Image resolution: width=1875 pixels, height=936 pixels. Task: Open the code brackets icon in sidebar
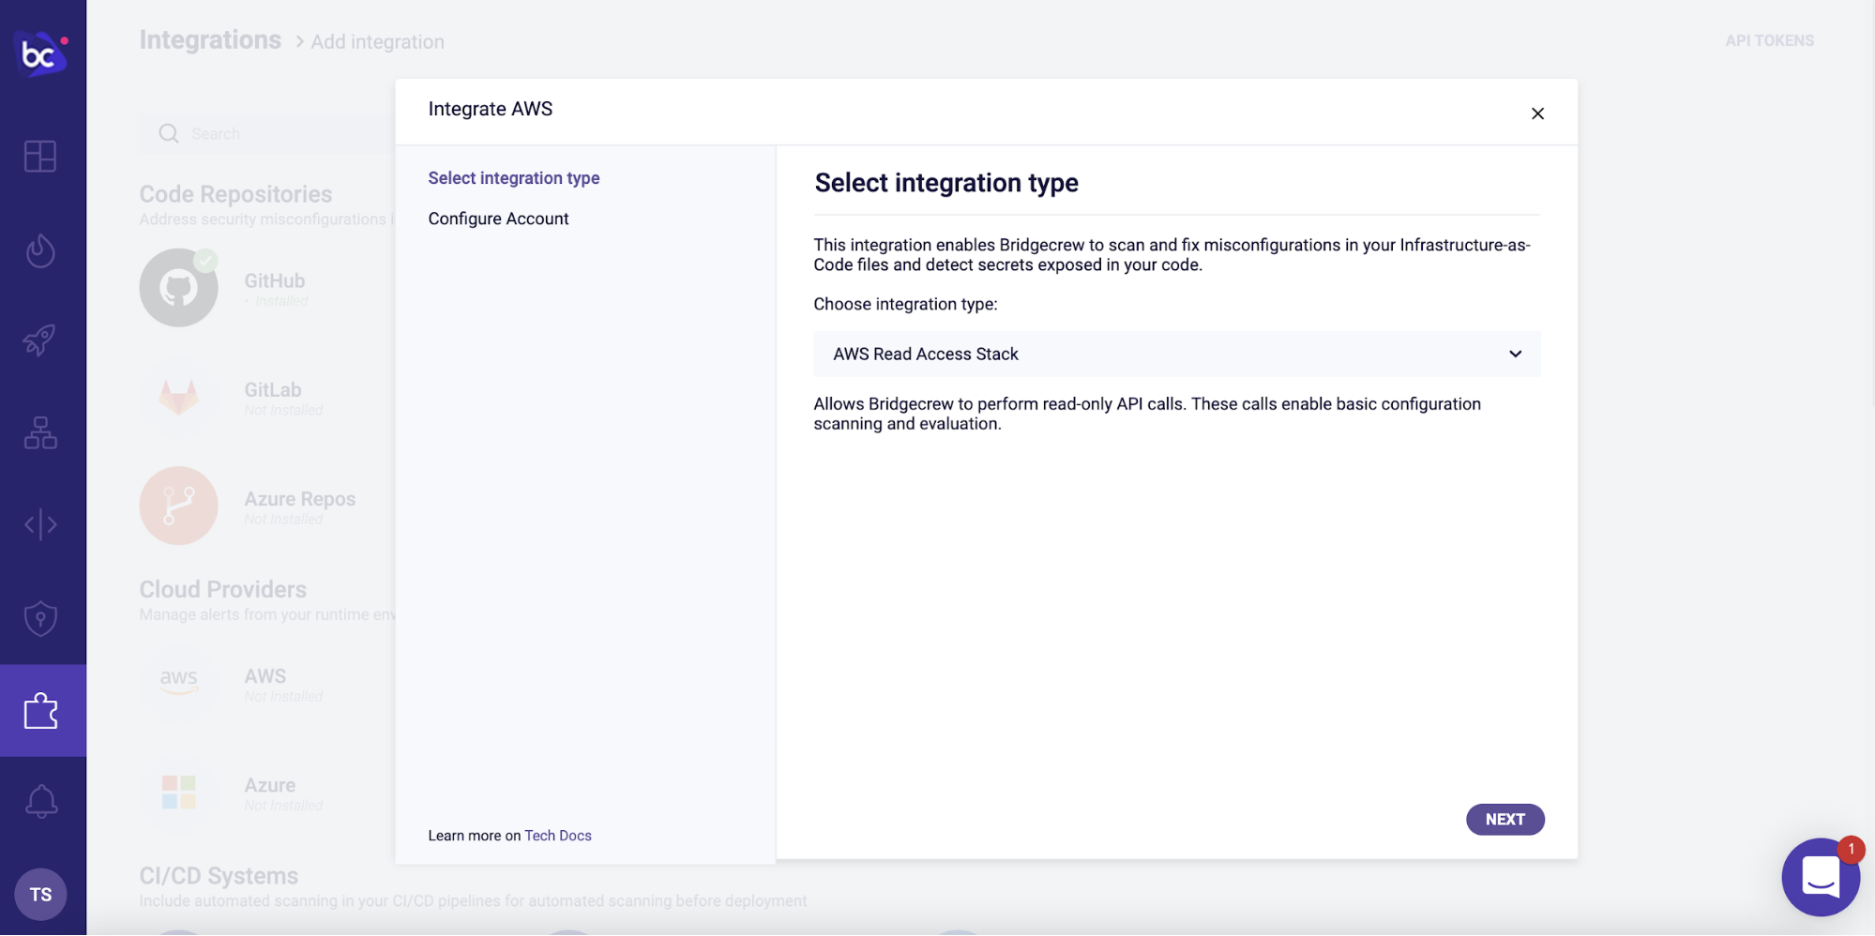[40, 524]
